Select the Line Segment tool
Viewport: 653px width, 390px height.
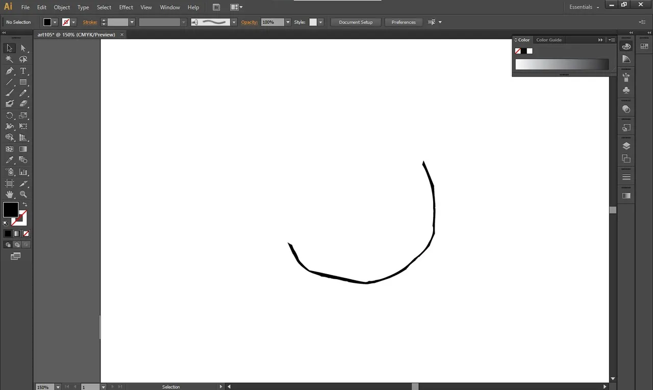9,82
